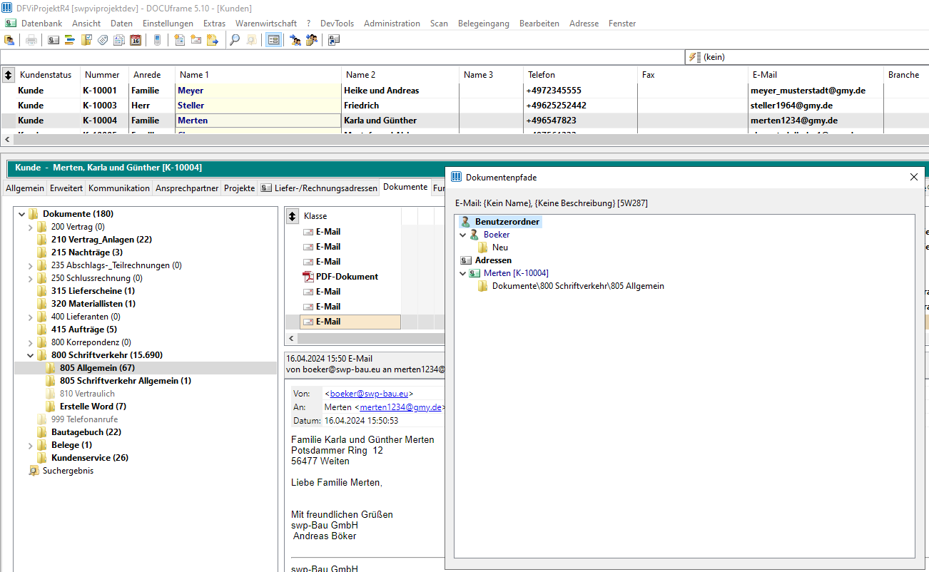
Task: Click the magnifying glass search icon
Action: (x=234, y=40)
